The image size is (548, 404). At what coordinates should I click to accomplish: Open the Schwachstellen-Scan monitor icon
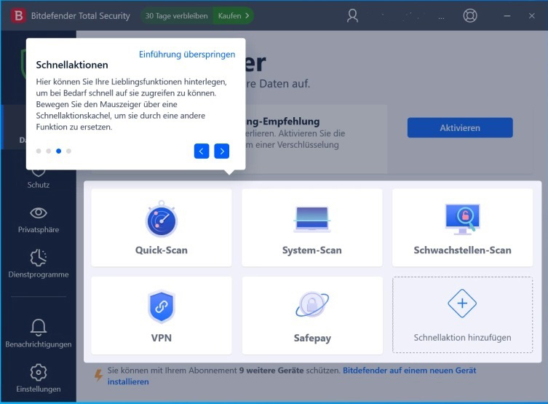click(x=462, y=219)
